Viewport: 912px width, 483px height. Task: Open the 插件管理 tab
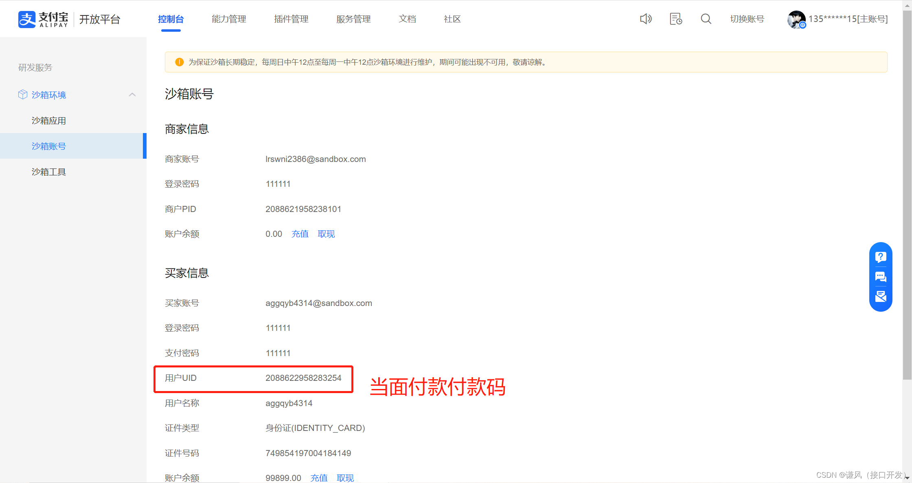pyautogui.click(x=291, y=19)
